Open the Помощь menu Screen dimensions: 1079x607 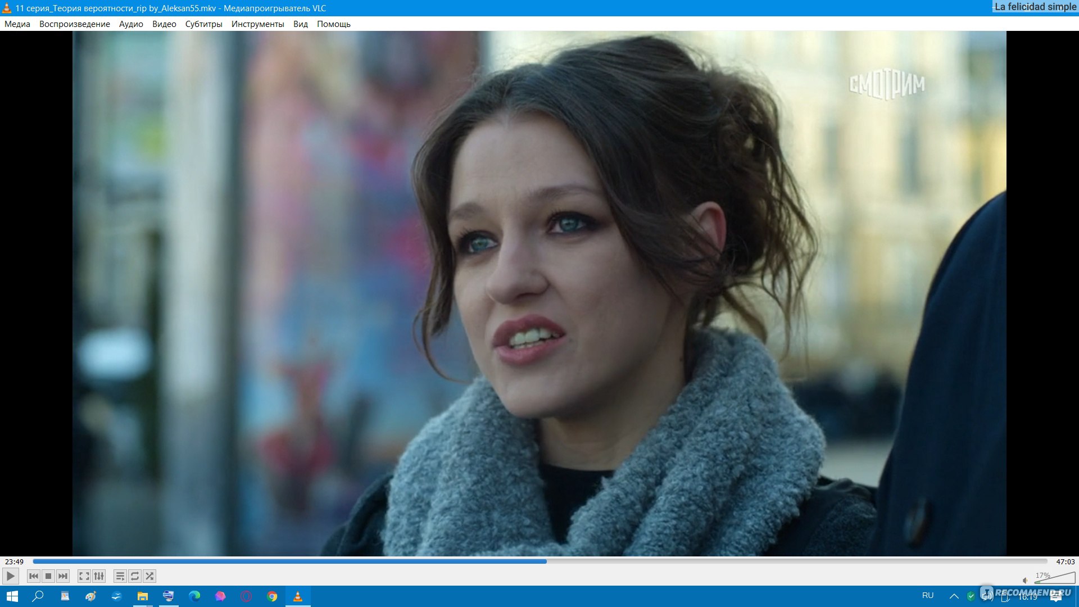point(334,24)
